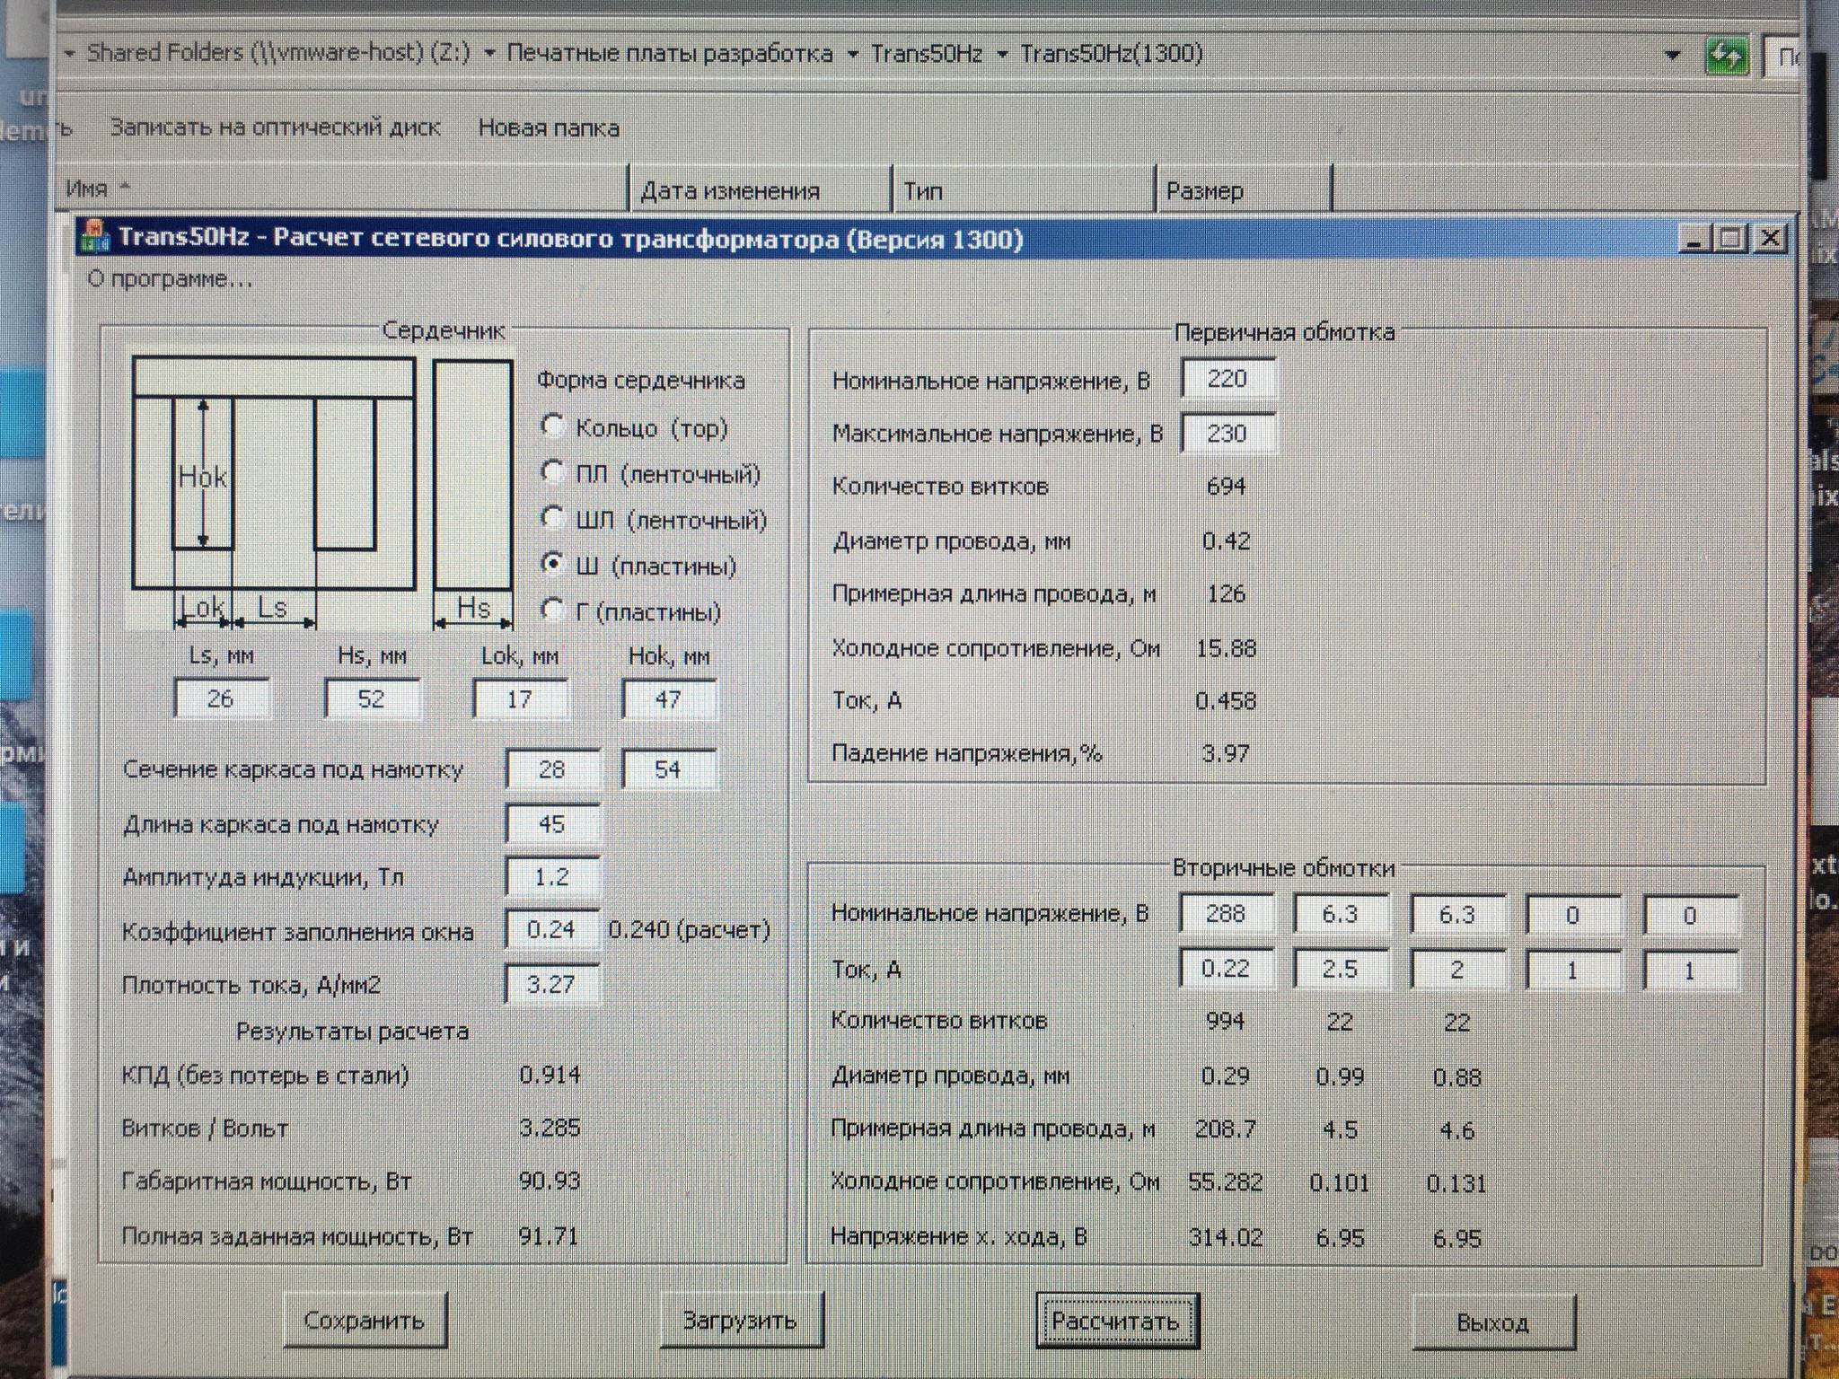
Task: Sort by Размер column header
Action: [x=1244, y=191]
